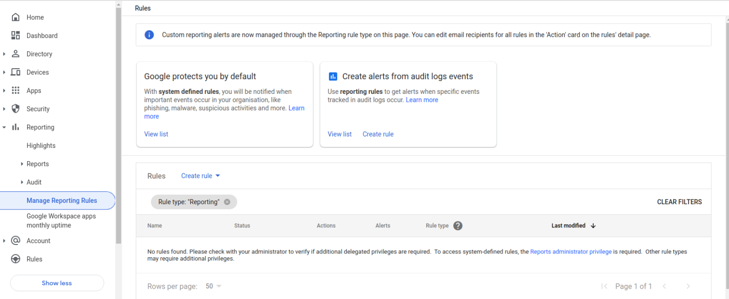This screenshot has height=299, width=729.
Task: Click the blue info icon on the banner
Action: 149,35
